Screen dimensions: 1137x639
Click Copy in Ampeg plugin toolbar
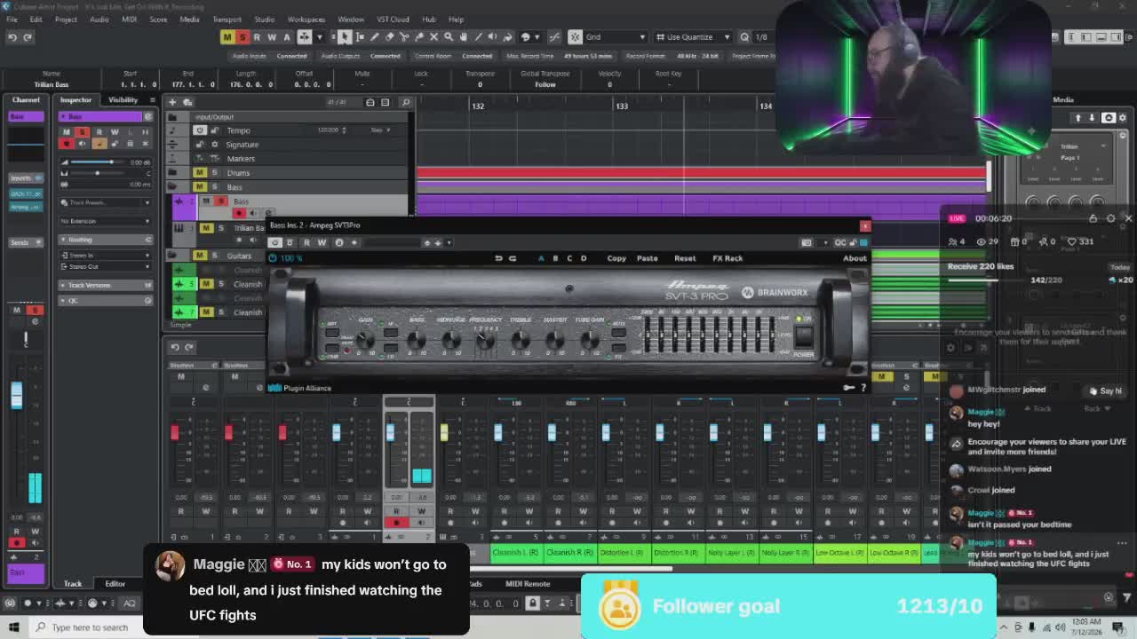click(616, 258)
